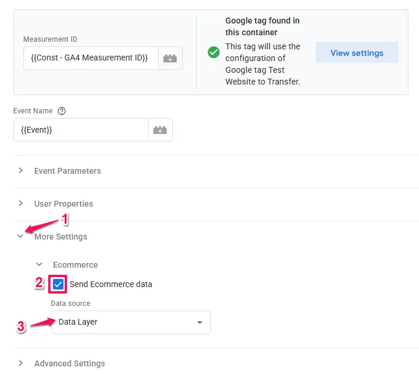This screenshot has height=374, width=419.
Task: Click the Advanced Settings section title
Action: [69, 363]
